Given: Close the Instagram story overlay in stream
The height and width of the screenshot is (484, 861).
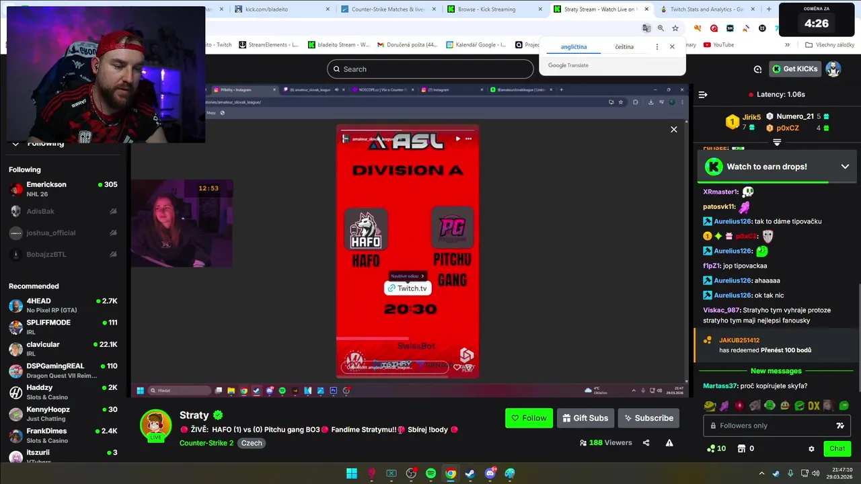Looking at the screenshot, I should point(673,130).
